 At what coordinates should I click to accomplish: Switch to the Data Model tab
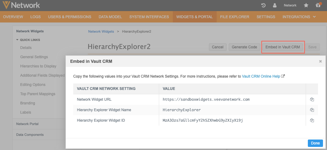click(110, 17)
